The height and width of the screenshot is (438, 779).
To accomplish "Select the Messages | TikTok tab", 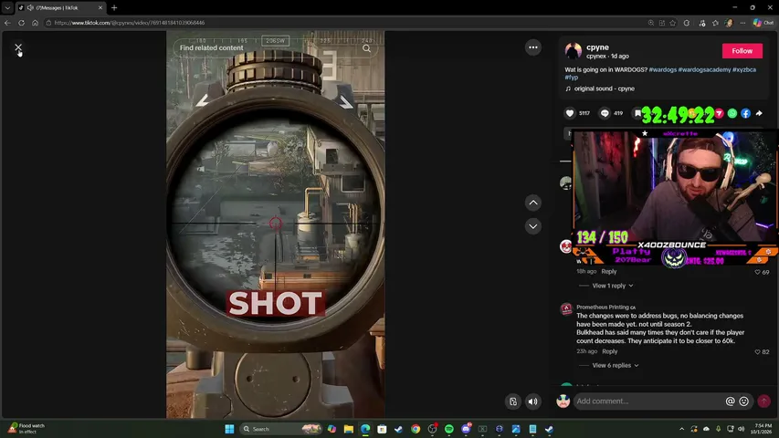I will pyautogui.click(x=59, y=8).
